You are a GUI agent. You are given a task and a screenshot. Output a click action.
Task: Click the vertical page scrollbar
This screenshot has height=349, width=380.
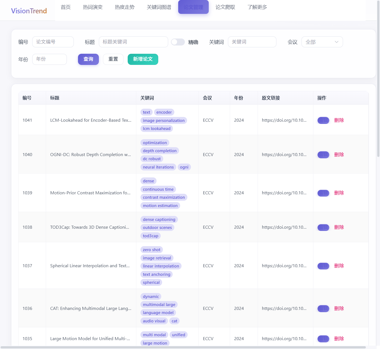point(378,79)
